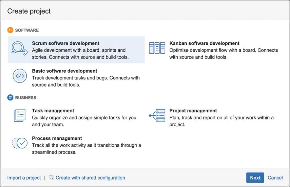The width and height of the screenshot is (290, 187).
Task: Click the Scrum loop arrow icon
Action: (20, 48)
